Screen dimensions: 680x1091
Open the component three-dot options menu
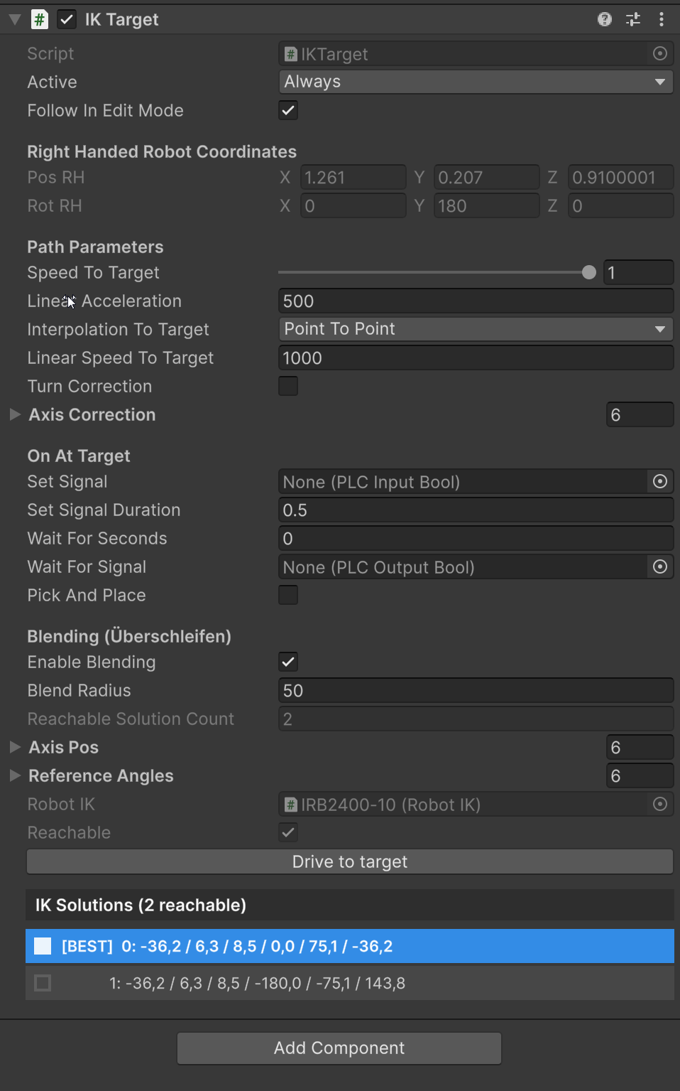coord(661,19)
